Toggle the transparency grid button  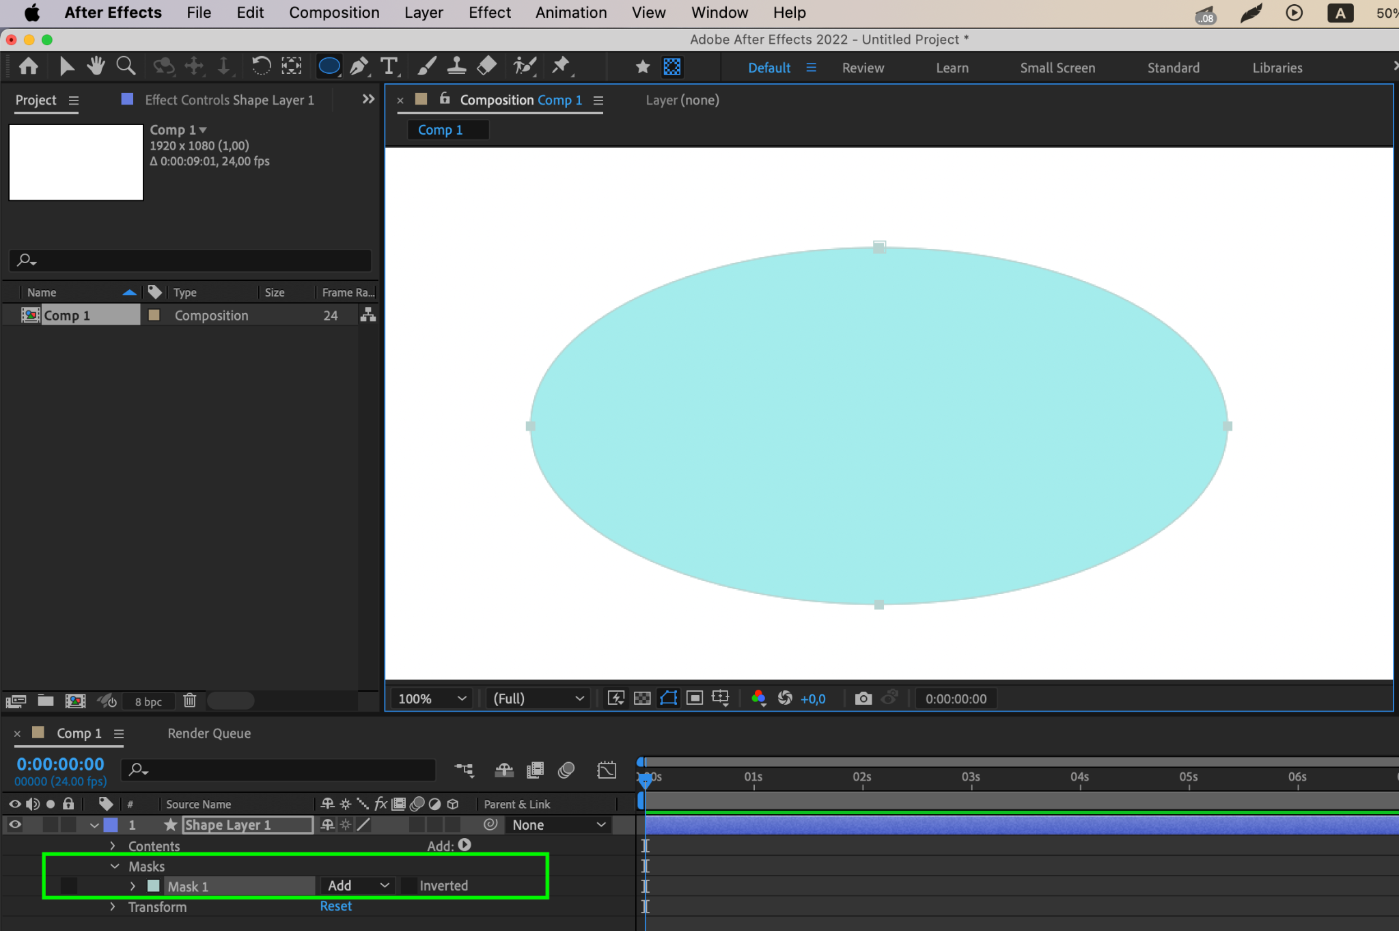pyautogui.click(x=642, y=699)
